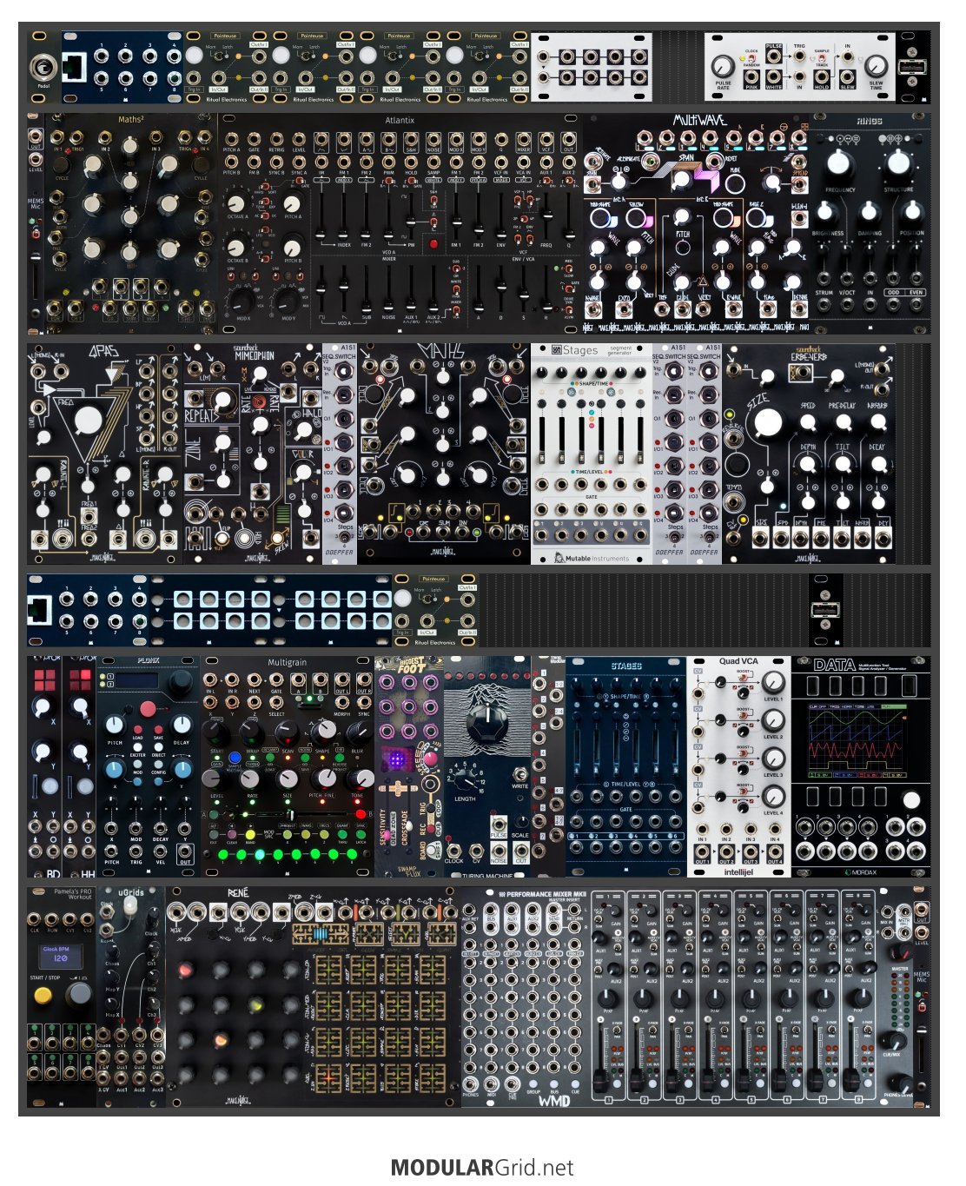This screenshot has height=1186, width=966.
Task: Click the SLEW TIME knob
Action: click(x=876, y=66)
